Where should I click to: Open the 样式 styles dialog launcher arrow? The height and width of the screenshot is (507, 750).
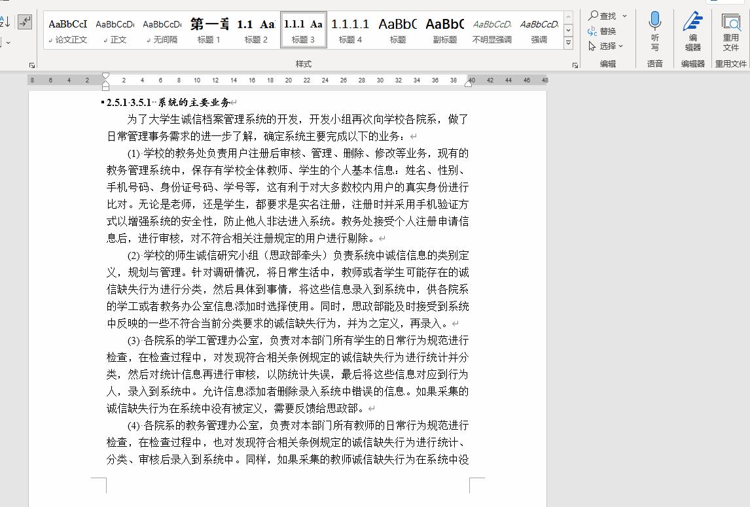[x=574, y=64]
